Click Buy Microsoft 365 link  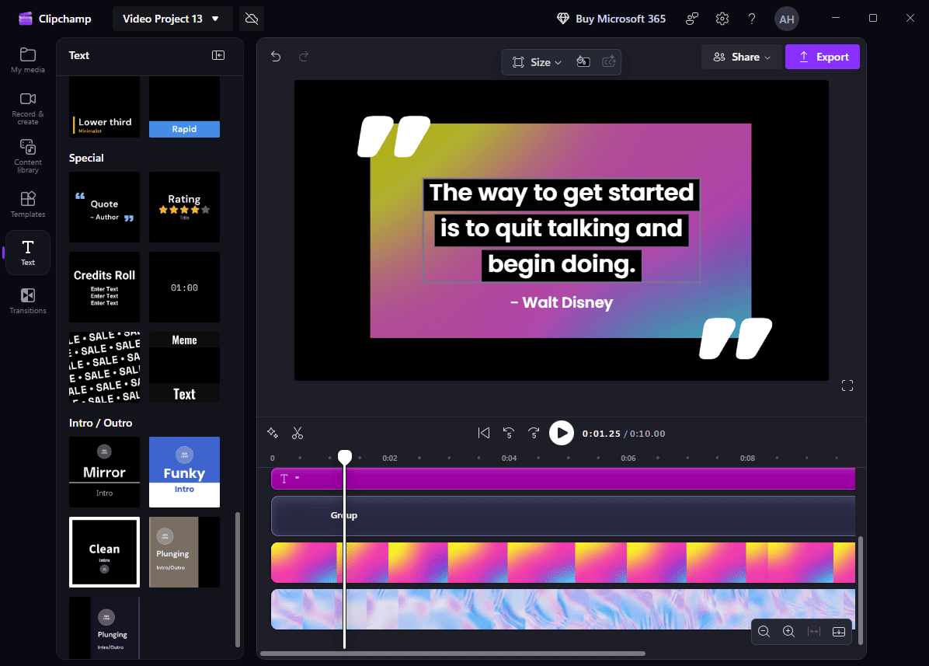coord(611,18)
